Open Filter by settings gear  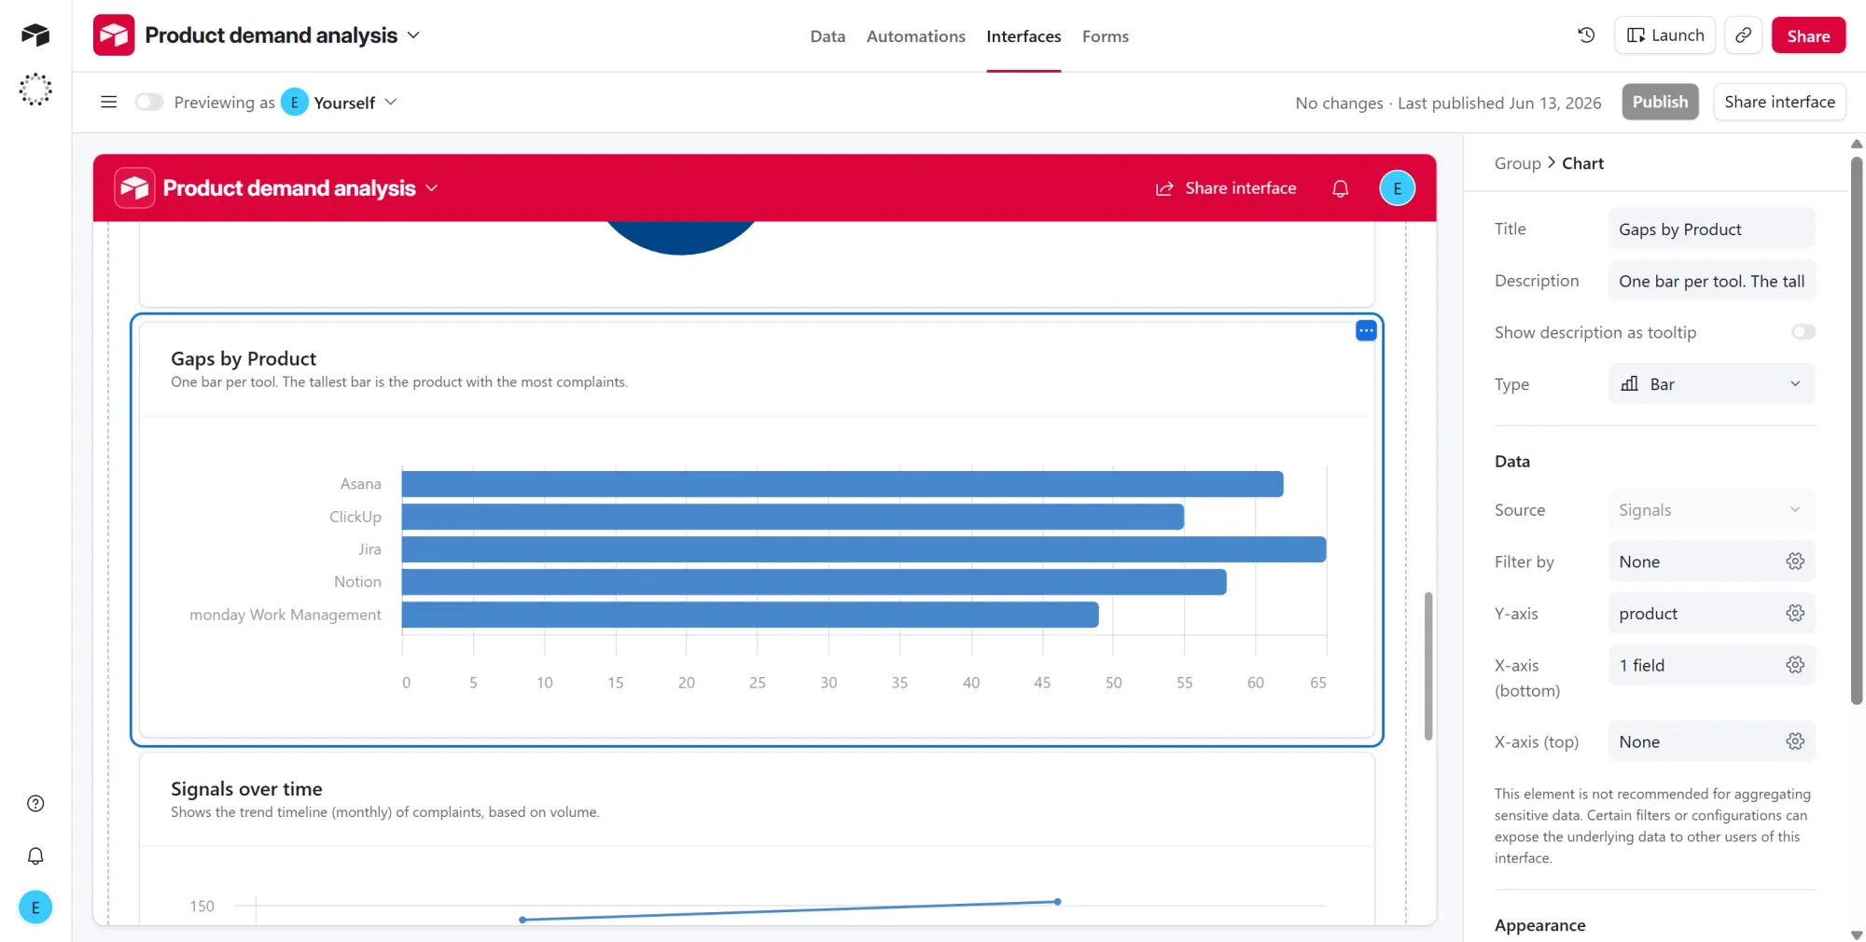click(1795, 561)
